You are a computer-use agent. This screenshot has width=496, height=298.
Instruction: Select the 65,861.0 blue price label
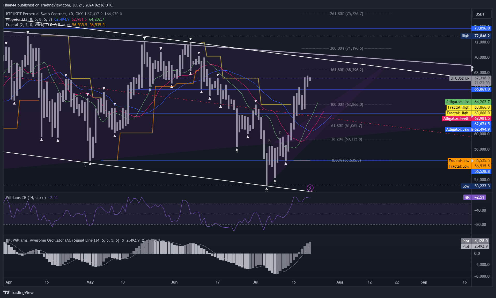click(x=481, y=89)
